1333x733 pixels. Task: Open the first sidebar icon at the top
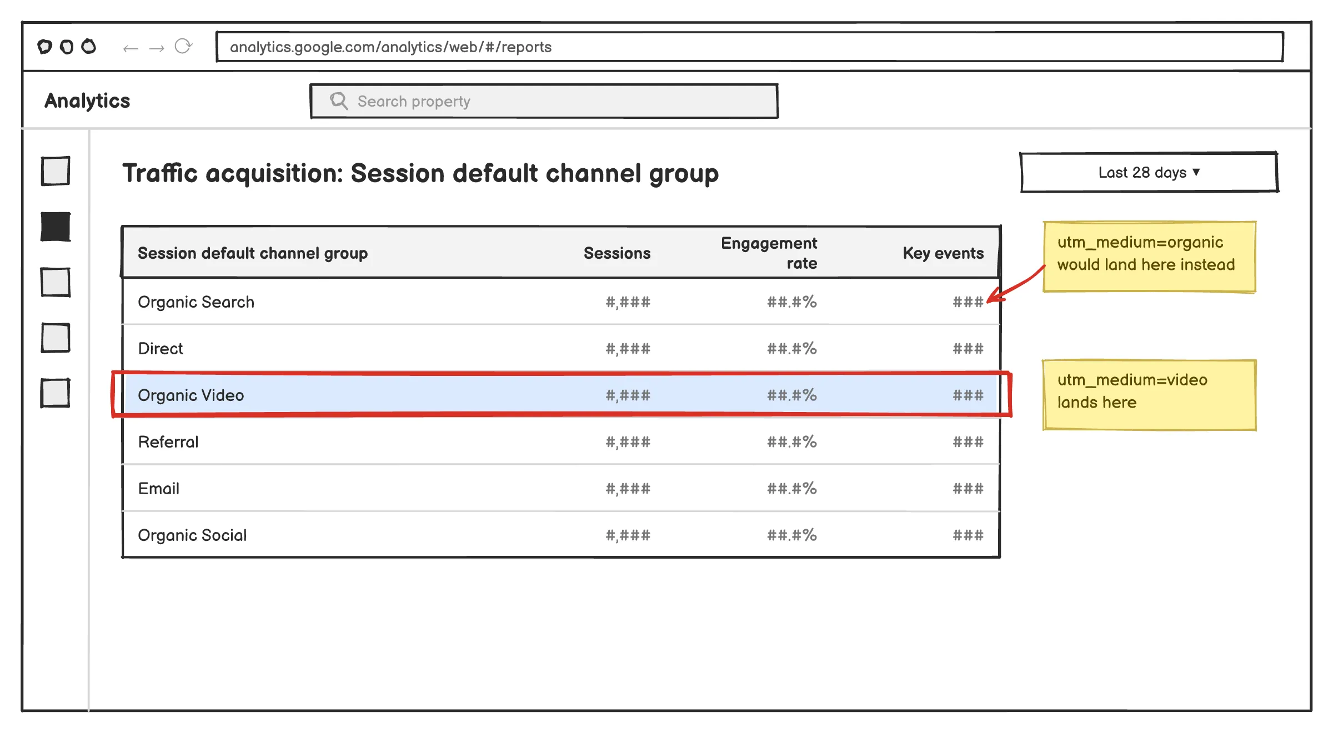[56, 171]
